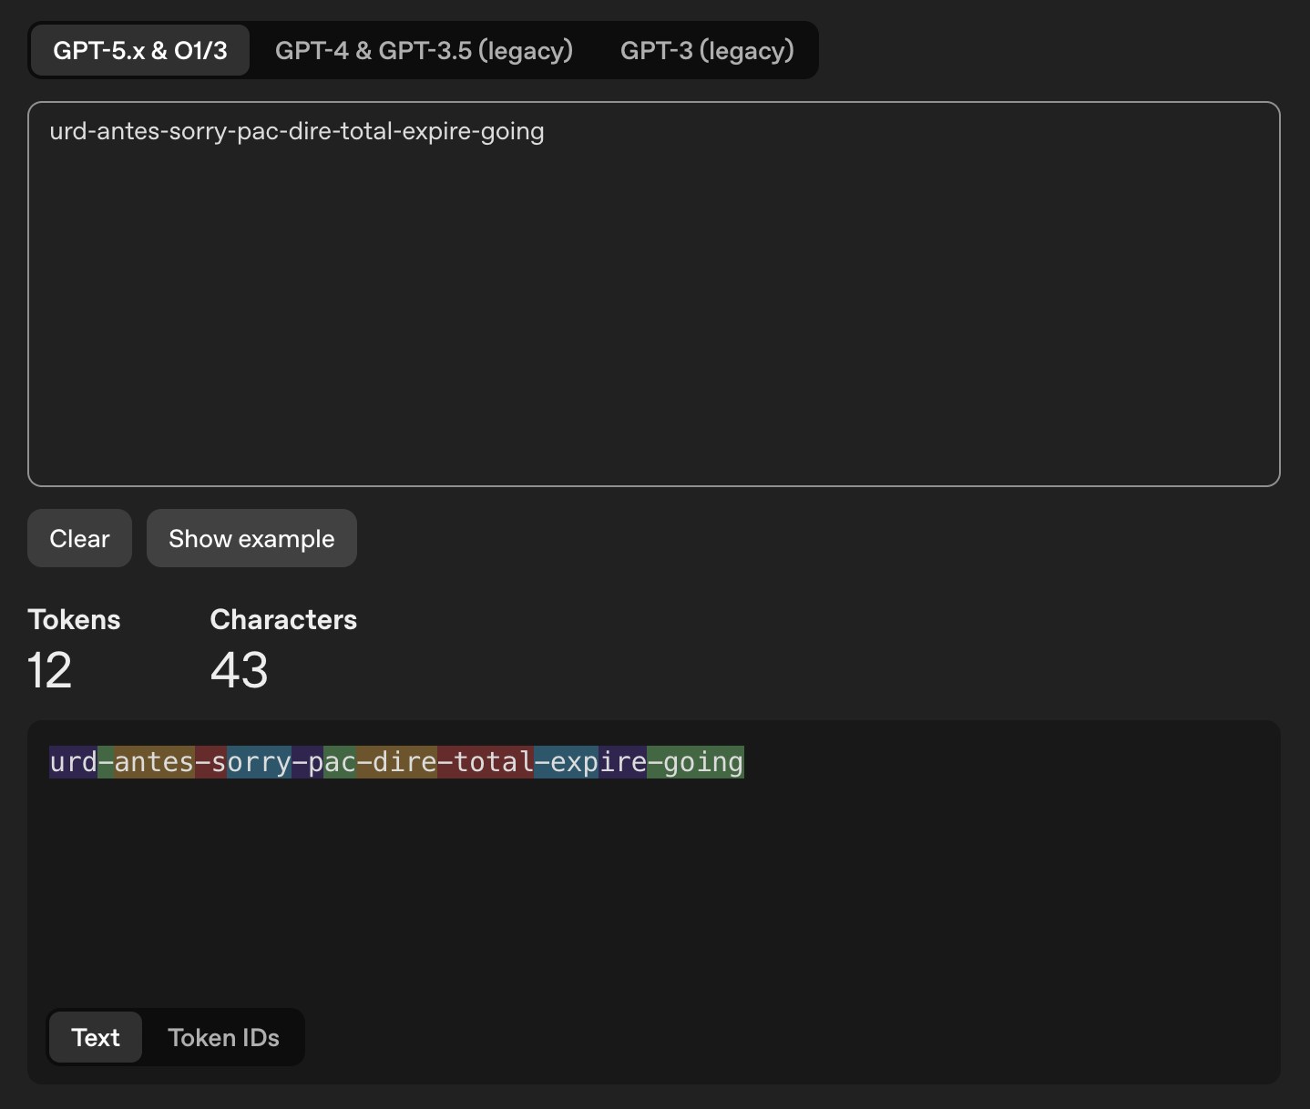Click the Clear button
The height and width of the screenshot is (1109, 1310).
[x=79, y=538]
